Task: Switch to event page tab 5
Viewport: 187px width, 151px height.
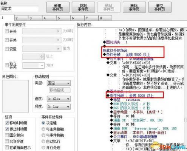Action: (x=63, y=18)
